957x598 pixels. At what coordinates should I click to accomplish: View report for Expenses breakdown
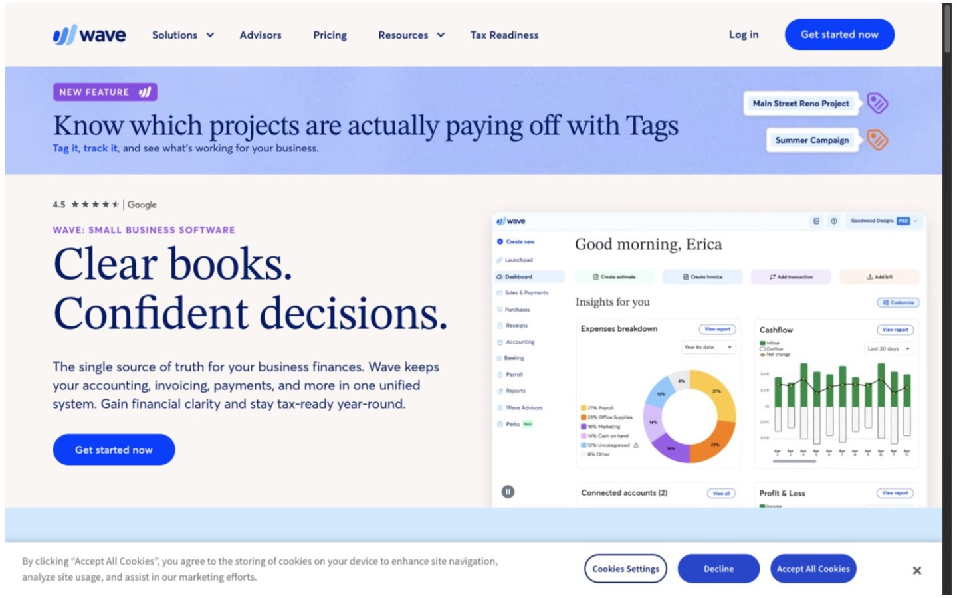click(x=717, y=329)
